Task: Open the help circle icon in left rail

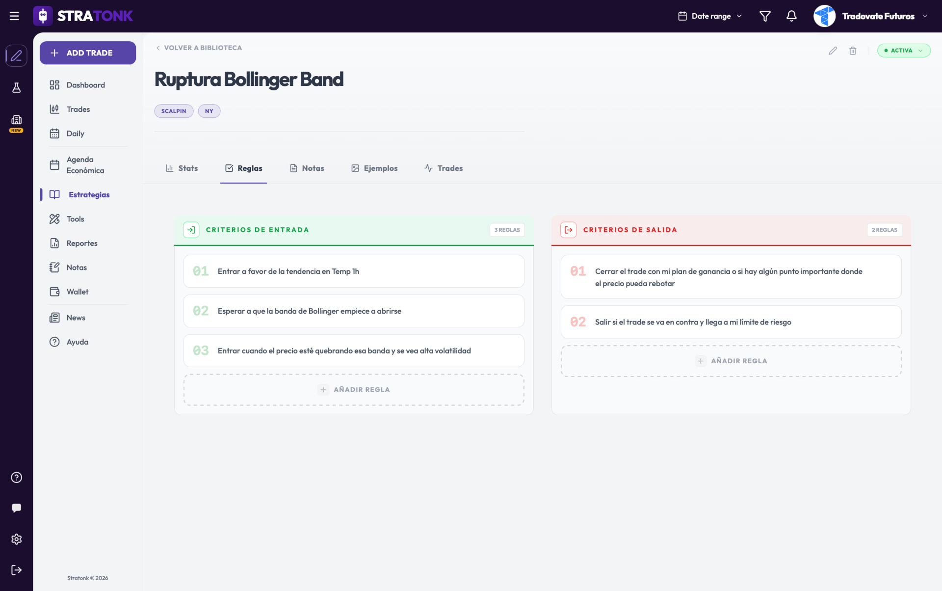Action: click(x=16, y=478)
